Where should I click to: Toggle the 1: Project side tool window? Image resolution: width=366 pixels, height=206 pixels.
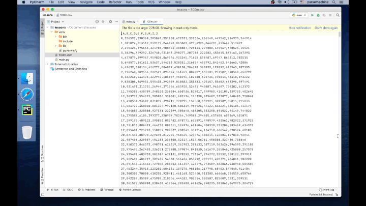point(42,27)
